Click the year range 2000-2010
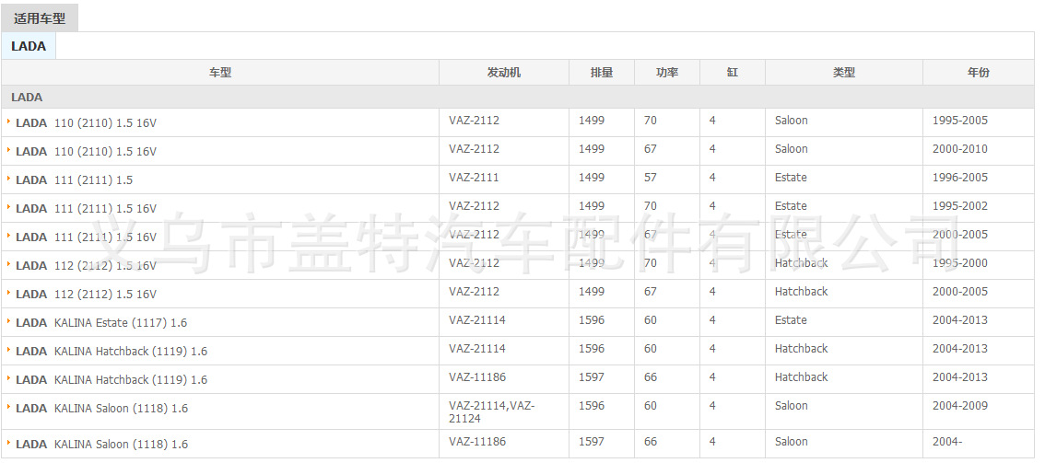This screenshot has height=463, width=1045. pyautogui.click(x=959, y=149)
